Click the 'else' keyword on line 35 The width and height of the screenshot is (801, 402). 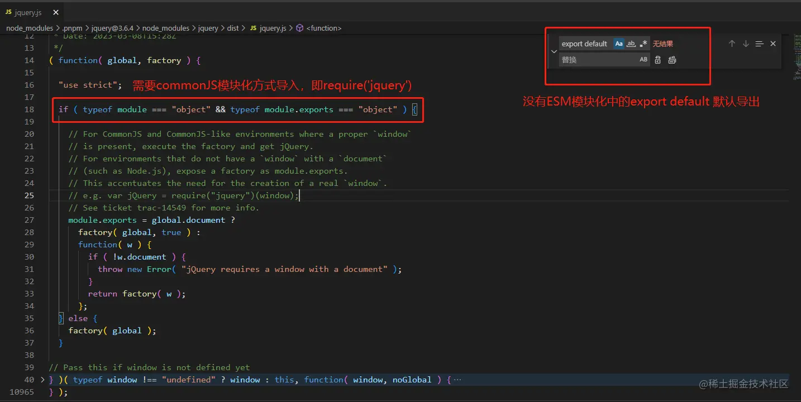point(78,318)
